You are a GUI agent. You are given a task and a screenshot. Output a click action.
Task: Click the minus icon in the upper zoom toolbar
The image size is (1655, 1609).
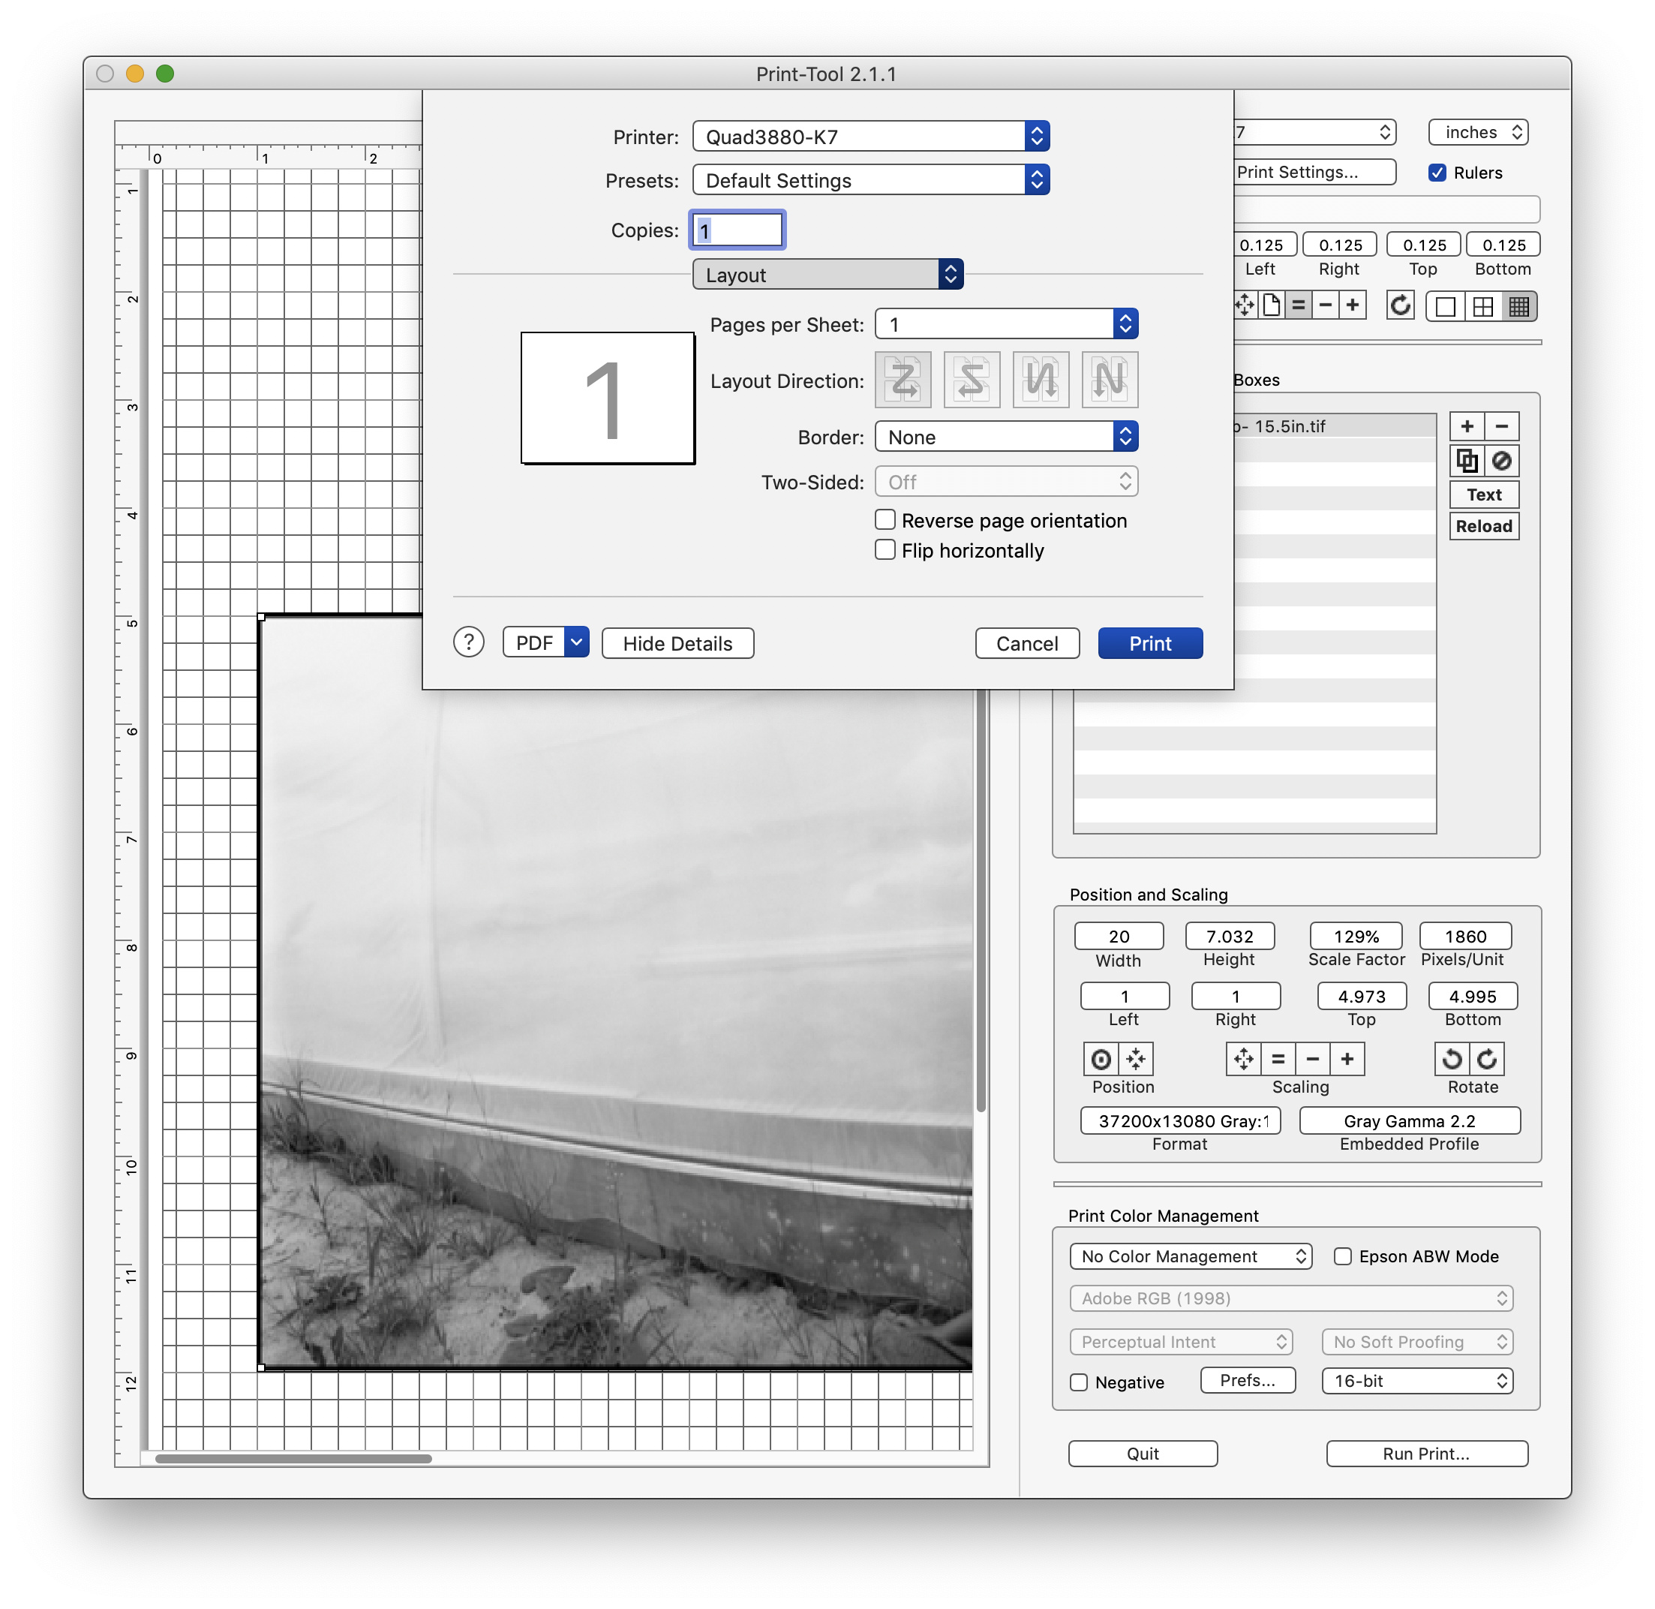click(x=1325, y=305)
